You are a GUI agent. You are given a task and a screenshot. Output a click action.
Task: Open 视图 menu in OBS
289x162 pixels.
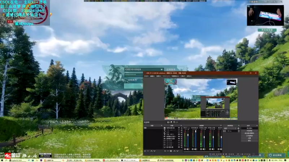(x=159, y=76)
